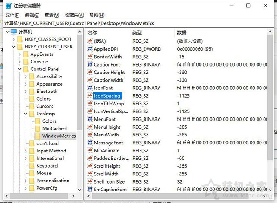This screenshot has height=203, width=277.
Task: Click the 0x00000060 (96) data cell
Action: click(x=195, y=49)
